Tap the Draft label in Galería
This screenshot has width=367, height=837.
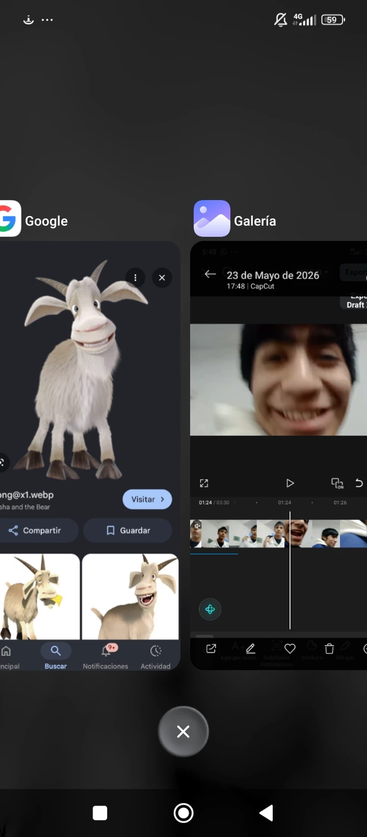coord(356,305)
